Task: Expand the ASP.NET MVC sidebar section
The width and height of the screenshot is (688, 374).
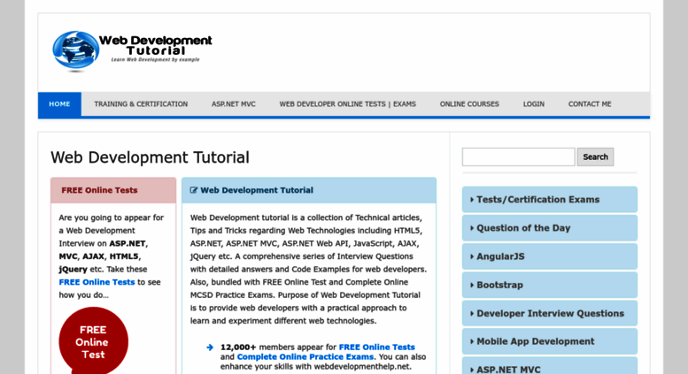Action: [549, 367]
